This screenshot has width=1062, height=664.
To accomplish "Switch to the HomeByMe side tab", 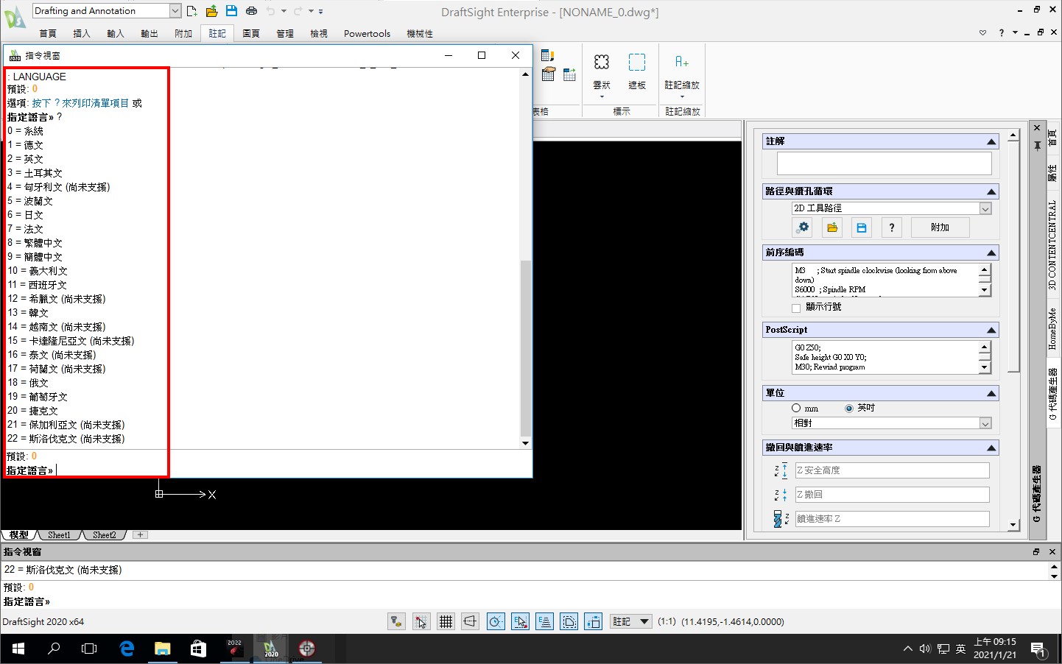I will [1052, 328].
